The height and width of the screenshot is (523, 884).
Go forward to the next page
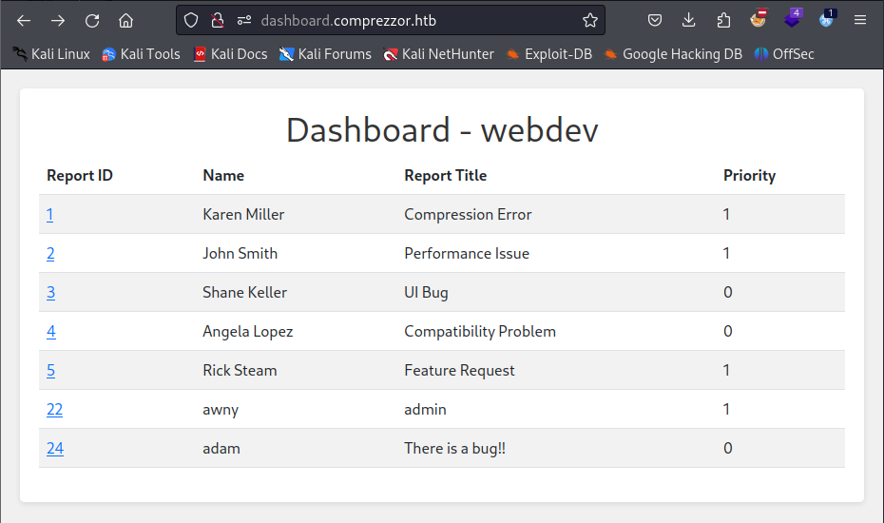click(57, 21)
